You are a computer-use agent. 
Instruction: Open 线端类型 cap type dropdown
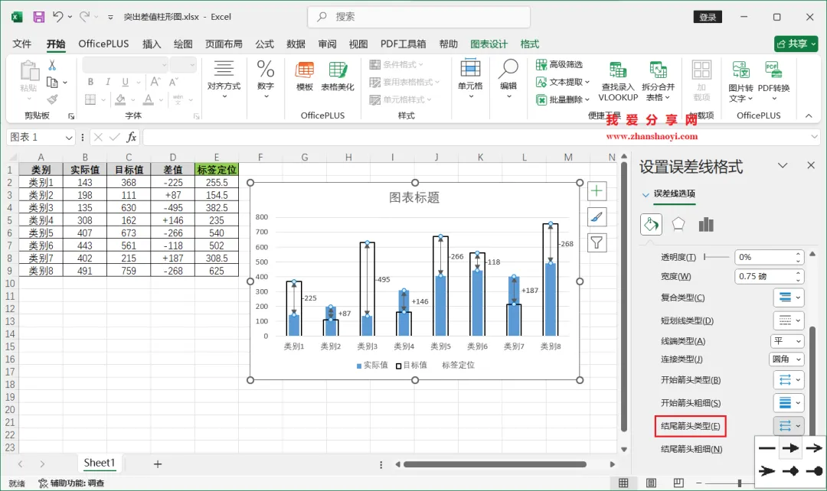(787, 341)
